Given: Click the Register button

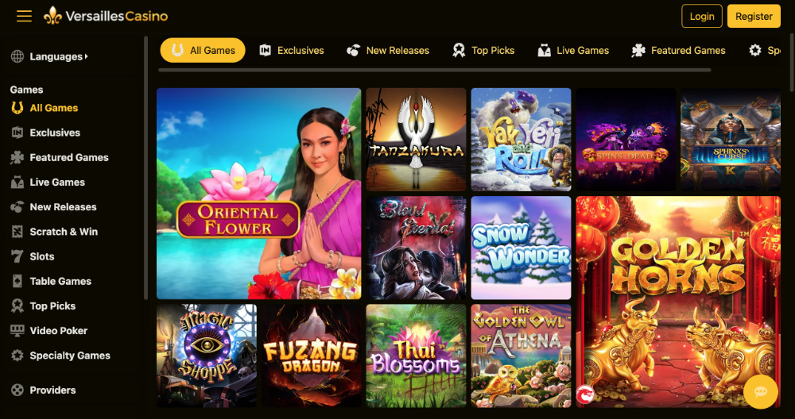Looking at the screenshot, I should [x=754, y=16].
